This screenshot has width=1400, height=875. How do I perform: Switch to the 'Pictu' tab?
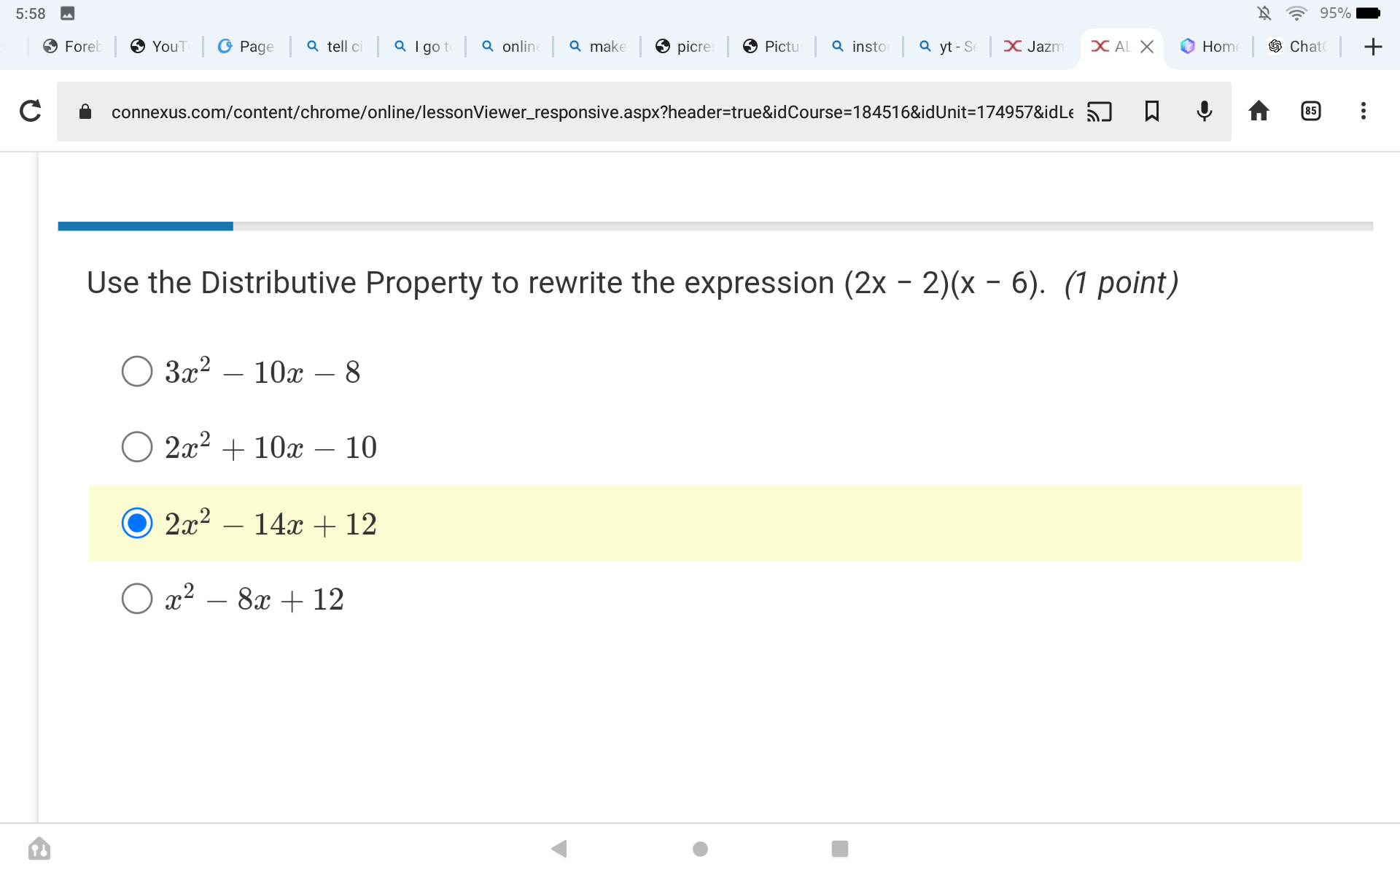[x=771, y=47]
